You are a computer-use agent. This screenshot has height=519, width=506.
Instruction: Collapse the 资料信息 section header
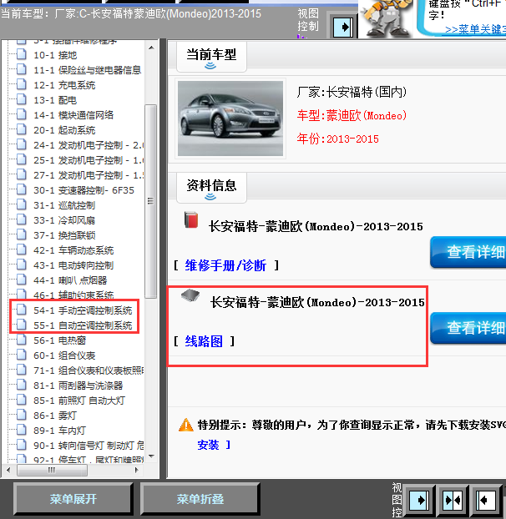click(211, 188)
